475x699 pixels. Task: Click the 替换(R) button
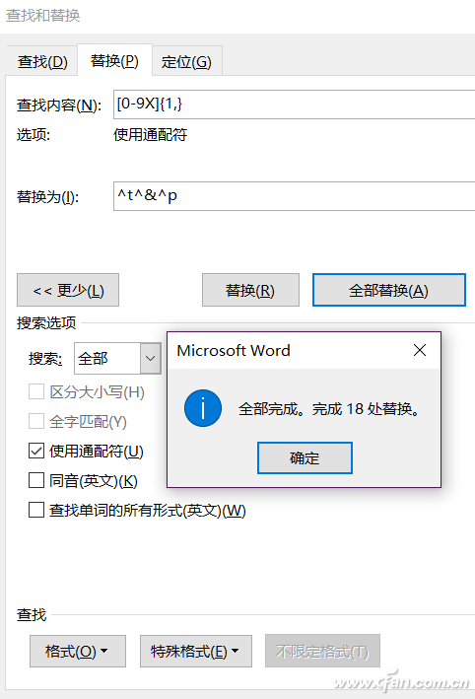(250, 290)
